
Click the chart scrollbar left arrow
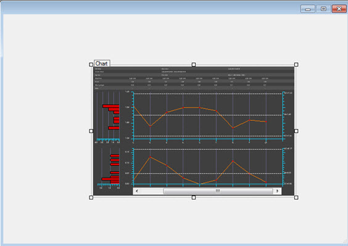(136, 191)
